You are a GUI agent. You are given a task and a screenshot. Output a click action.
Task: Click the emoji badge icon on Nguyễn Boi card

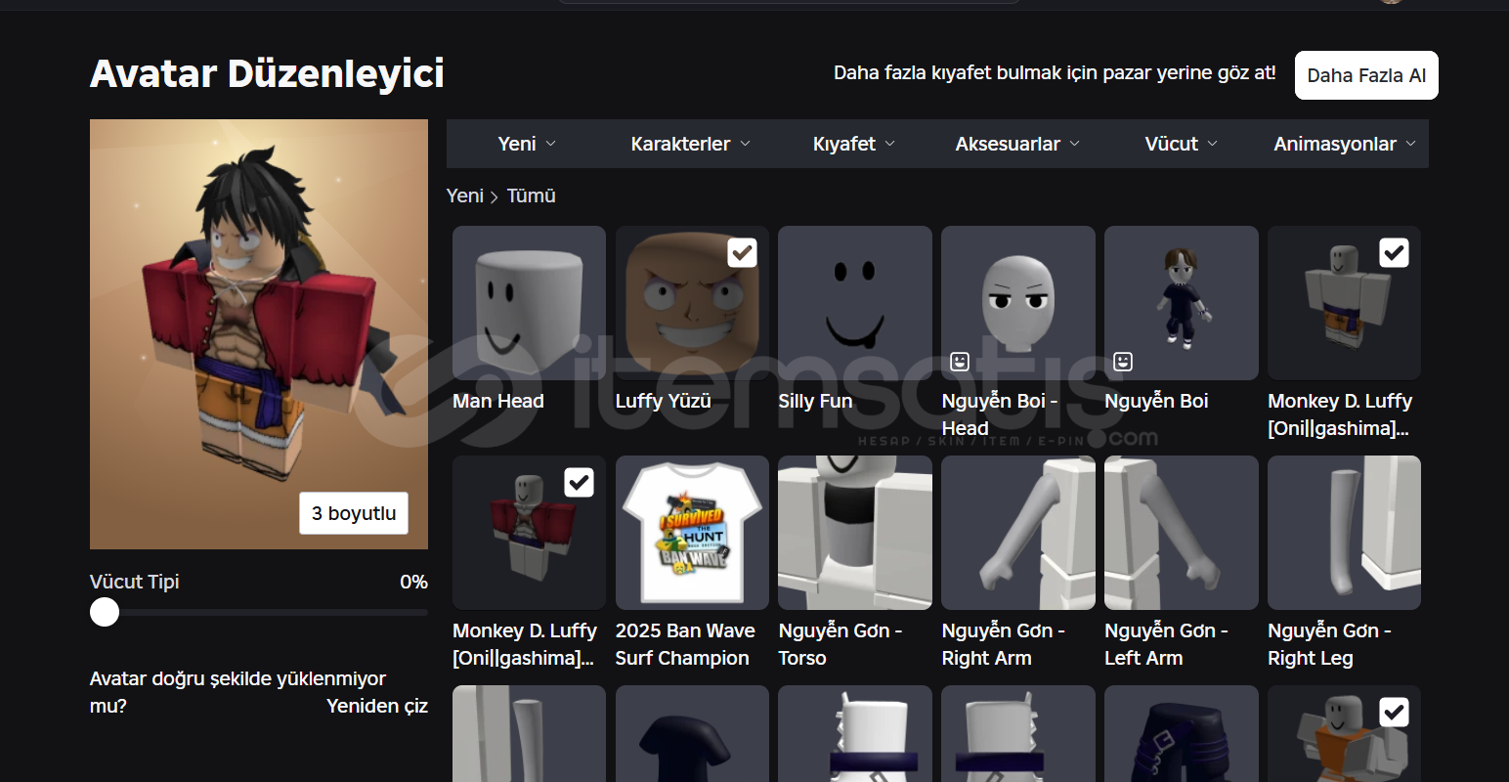point(1123,362)
